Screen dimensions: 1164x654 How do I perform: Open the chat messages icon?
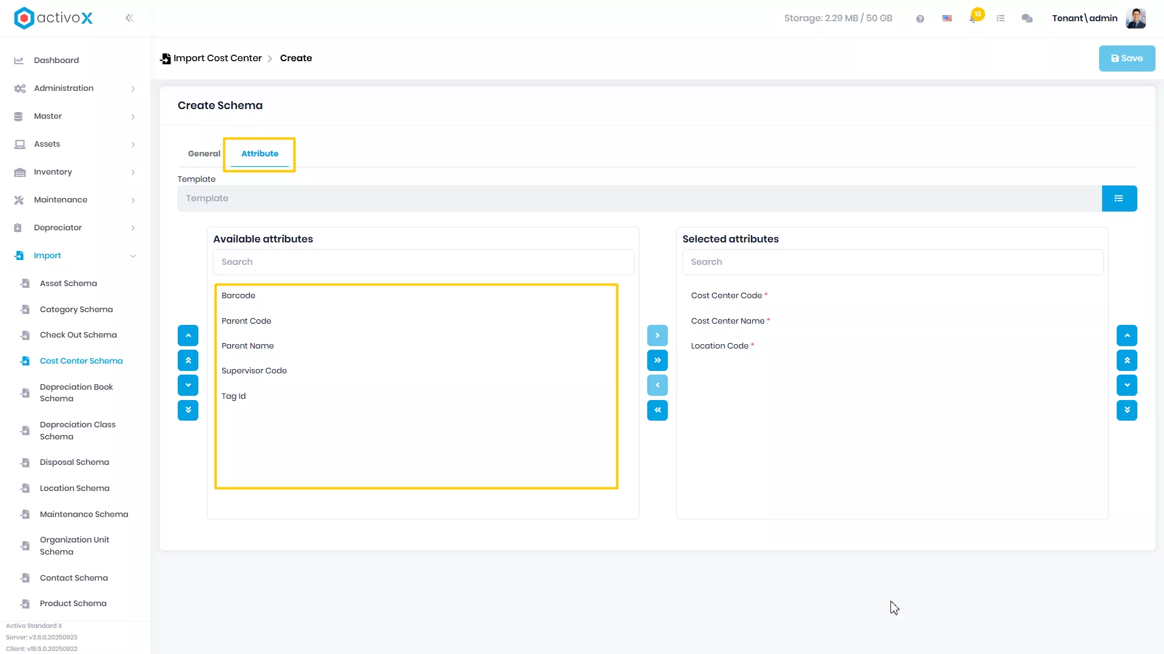(x=1027, y=19)
